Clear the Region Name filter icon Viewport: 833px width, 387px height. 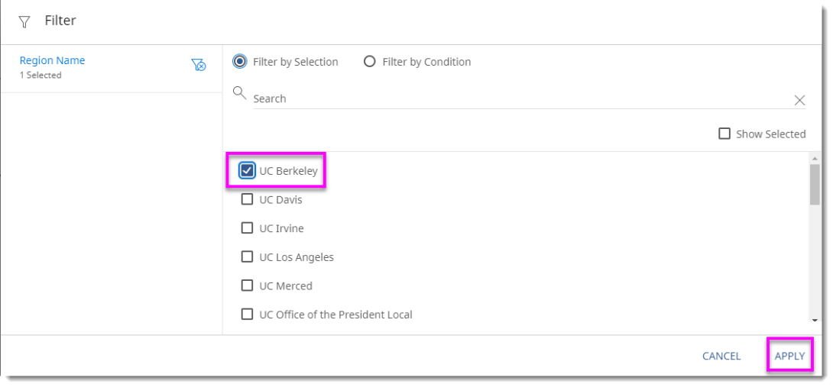point(199,65)
